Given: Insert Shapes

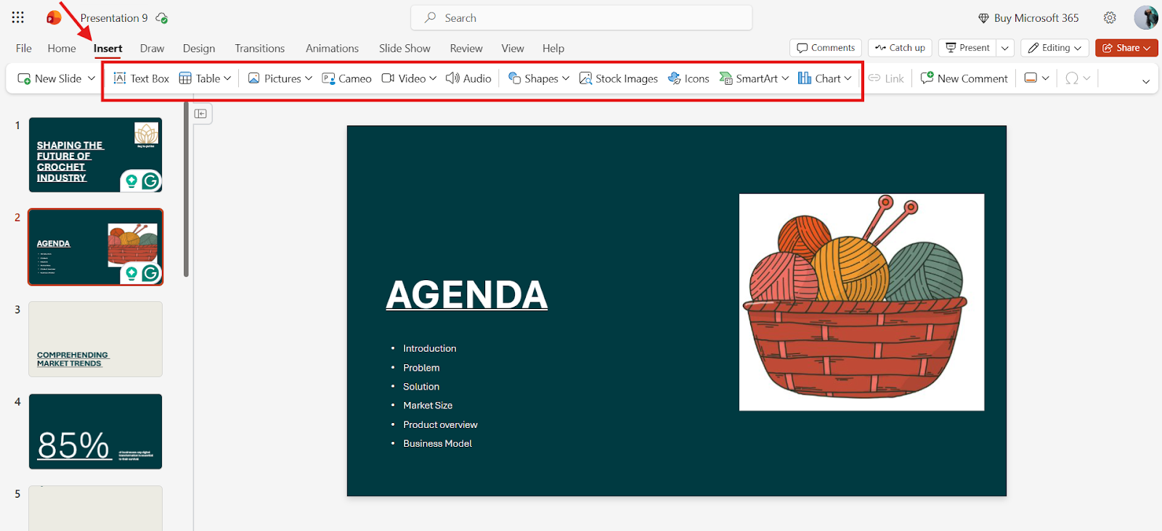Looking at the screenshot, I should 533,78.
